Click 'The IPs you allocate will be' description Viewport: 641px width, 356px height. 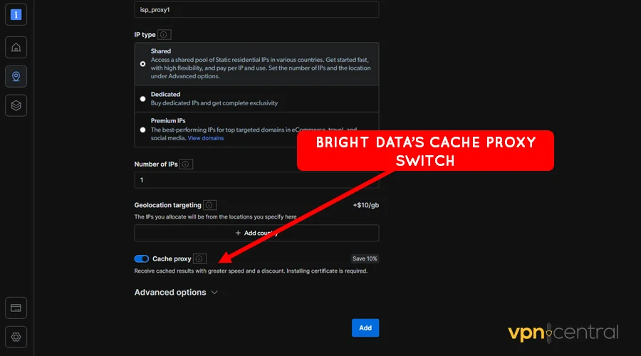coord(215,217)
